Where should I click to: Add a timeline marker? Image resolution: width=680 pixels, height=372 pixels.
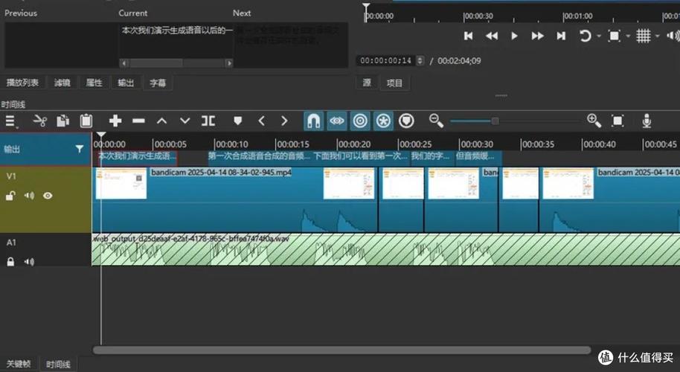tap(237, 121)
